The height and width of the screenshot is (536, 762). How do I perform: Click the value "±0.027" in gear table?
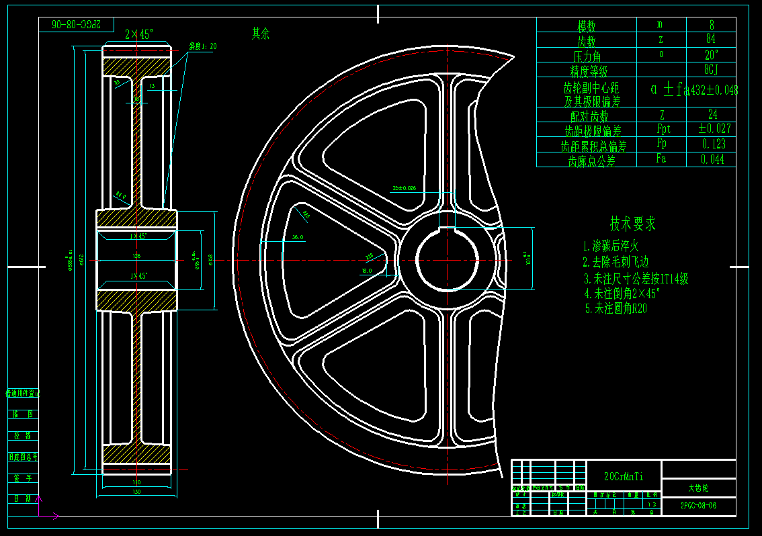point(714,129)
